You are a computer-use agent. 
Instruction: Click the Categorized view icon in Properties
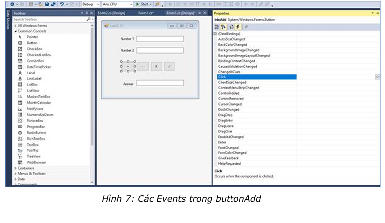point(217,27)
